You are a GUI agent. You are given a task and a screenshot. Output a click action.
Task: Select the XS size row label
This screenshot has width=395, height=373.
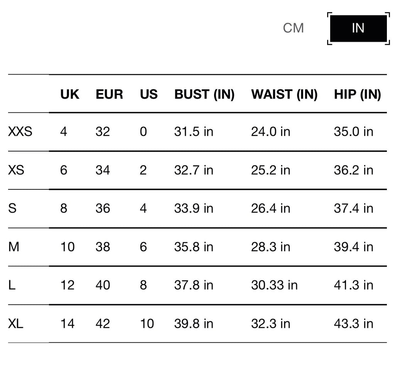coord(16,170)
